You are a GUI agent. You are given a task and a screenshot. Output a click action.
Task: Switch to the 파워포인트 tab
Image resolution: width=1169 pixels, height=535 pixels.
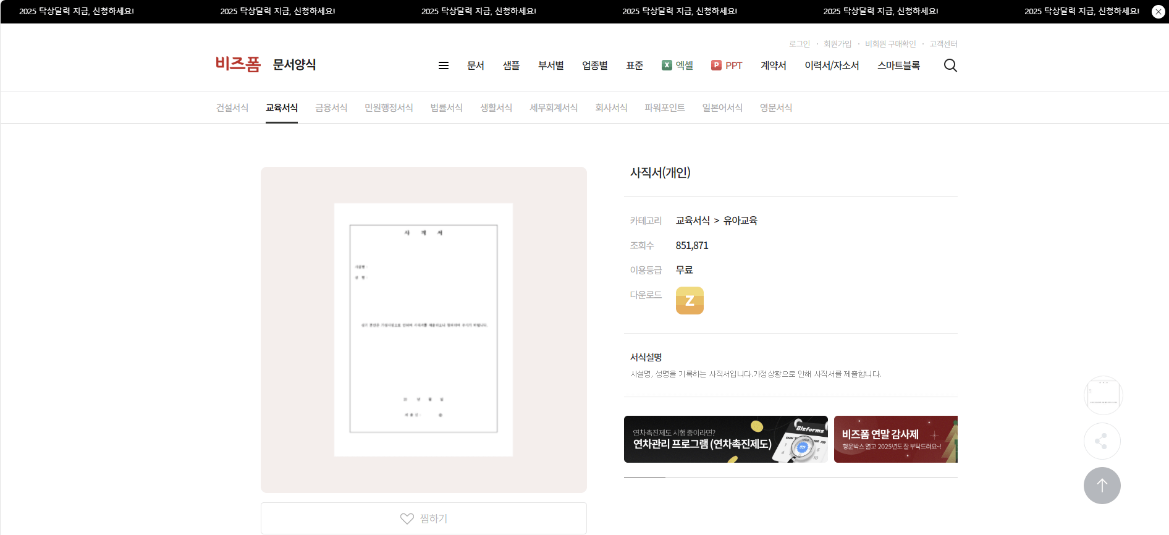coord(665,107)
